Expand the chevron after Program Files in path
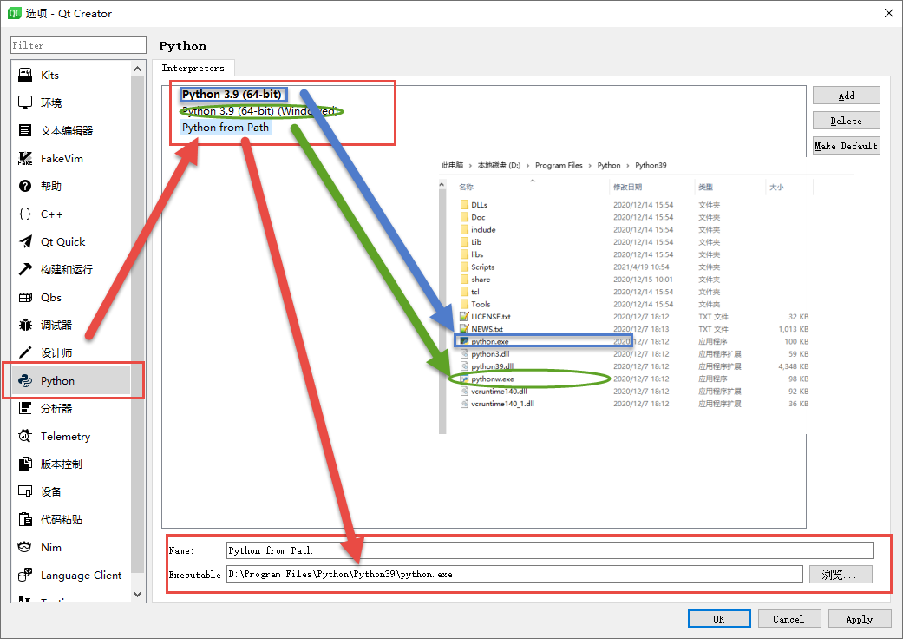The width and height of the screenshot is (903, 639). pyautogui.click(x=590, y=165)
